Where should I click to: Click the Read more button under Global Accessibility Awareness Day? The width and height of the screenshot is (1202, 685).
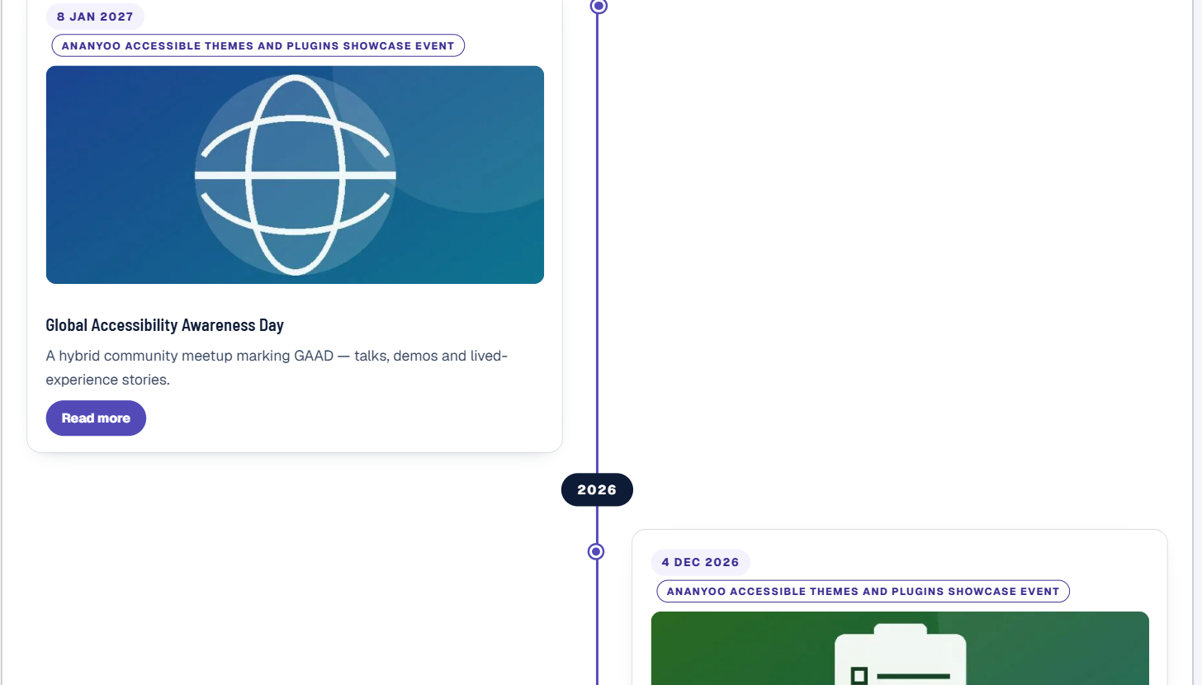[96, 418]
